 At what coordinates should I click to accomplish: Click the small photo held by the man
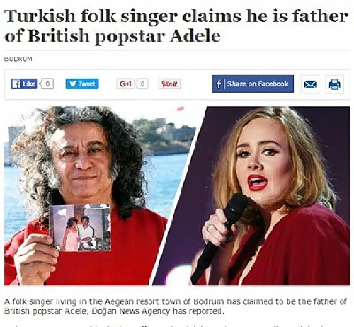click(80, 228)
